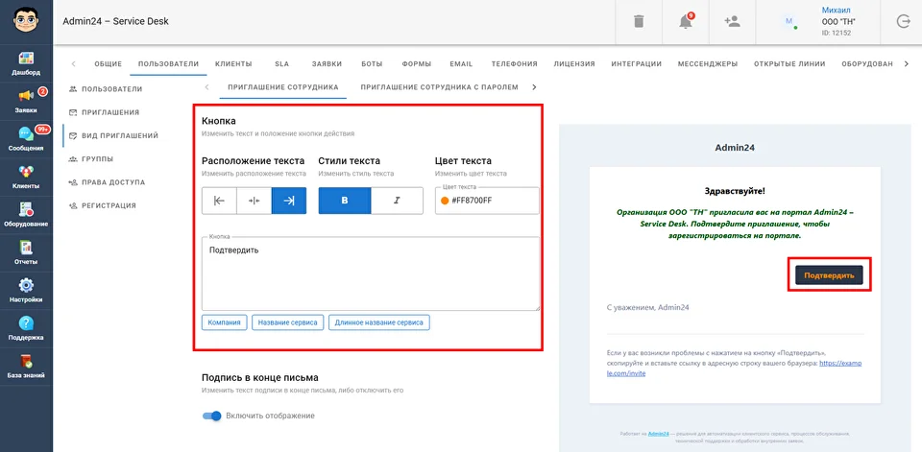Click the add user icon in header
Screen dimensions: 922x452
click(x=732, y=21)
